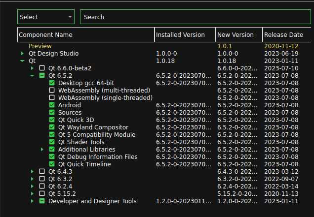Expand Additional Libraries node

tap(42, 149)
